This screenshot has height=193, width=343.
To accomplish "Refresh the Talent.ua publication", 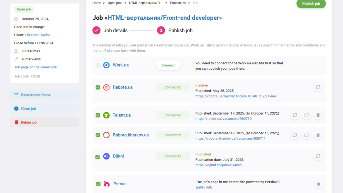I will pyautogui.click(x=306, y=115).
